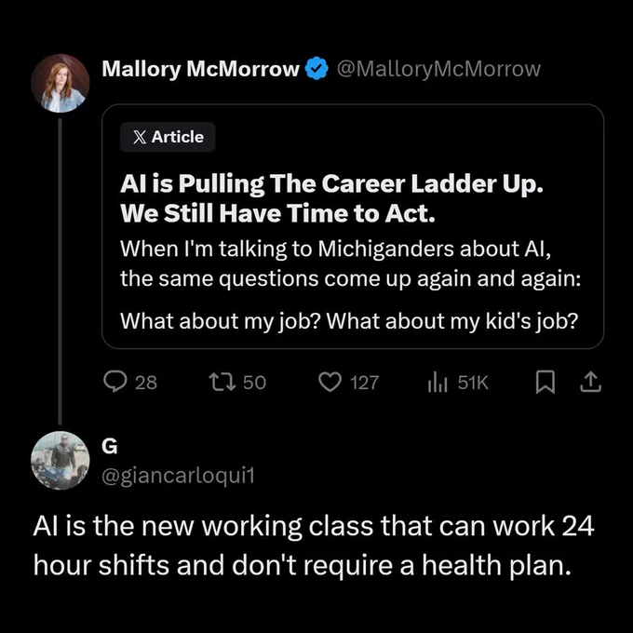The image size is (633, 633).
Task: Open view analytics bar chart icon
Action: point(438,382)
